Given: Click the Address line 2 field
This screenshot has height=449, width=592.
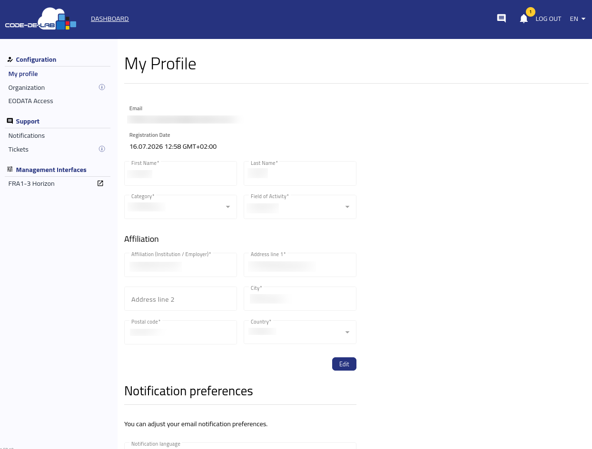Looking at the screenshot, I should click(x=180, y=299).
